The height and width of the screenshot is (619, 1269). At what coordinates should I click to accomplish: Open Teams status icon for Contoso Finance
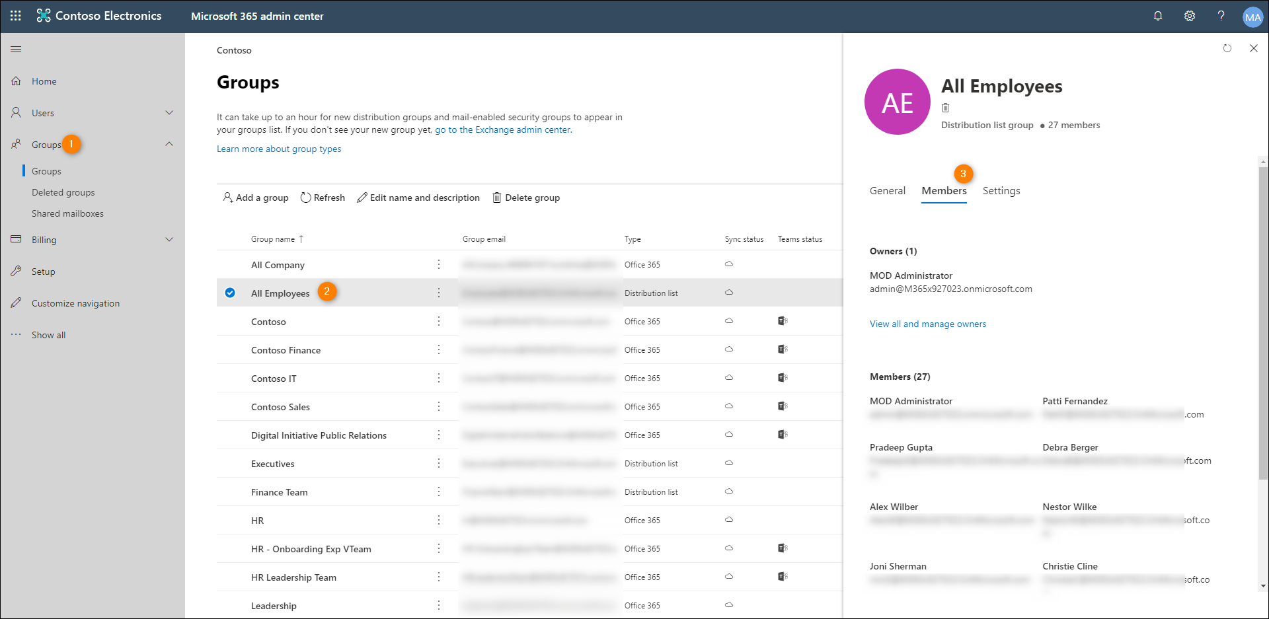(783, 349)
